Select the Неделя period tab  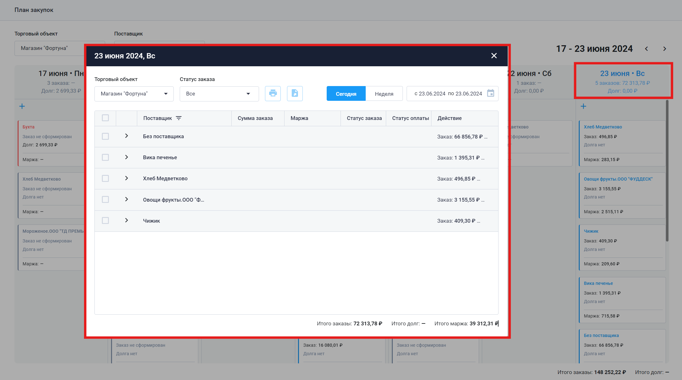click(x=384, y=94)
